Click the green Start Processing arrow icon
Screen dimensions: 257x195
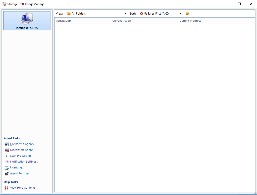pyautogui.click(x=6, y=156)
